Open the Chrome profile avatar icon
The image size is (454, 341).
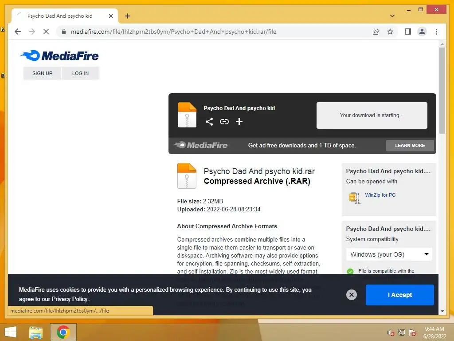[x=422, y=32]
